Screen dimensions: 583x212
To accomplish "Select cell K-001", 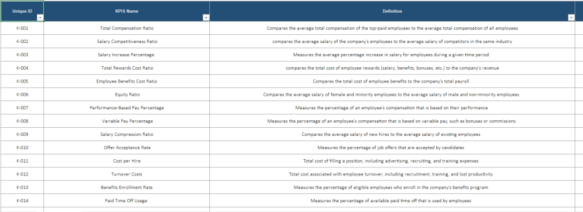I will point(22,28).
